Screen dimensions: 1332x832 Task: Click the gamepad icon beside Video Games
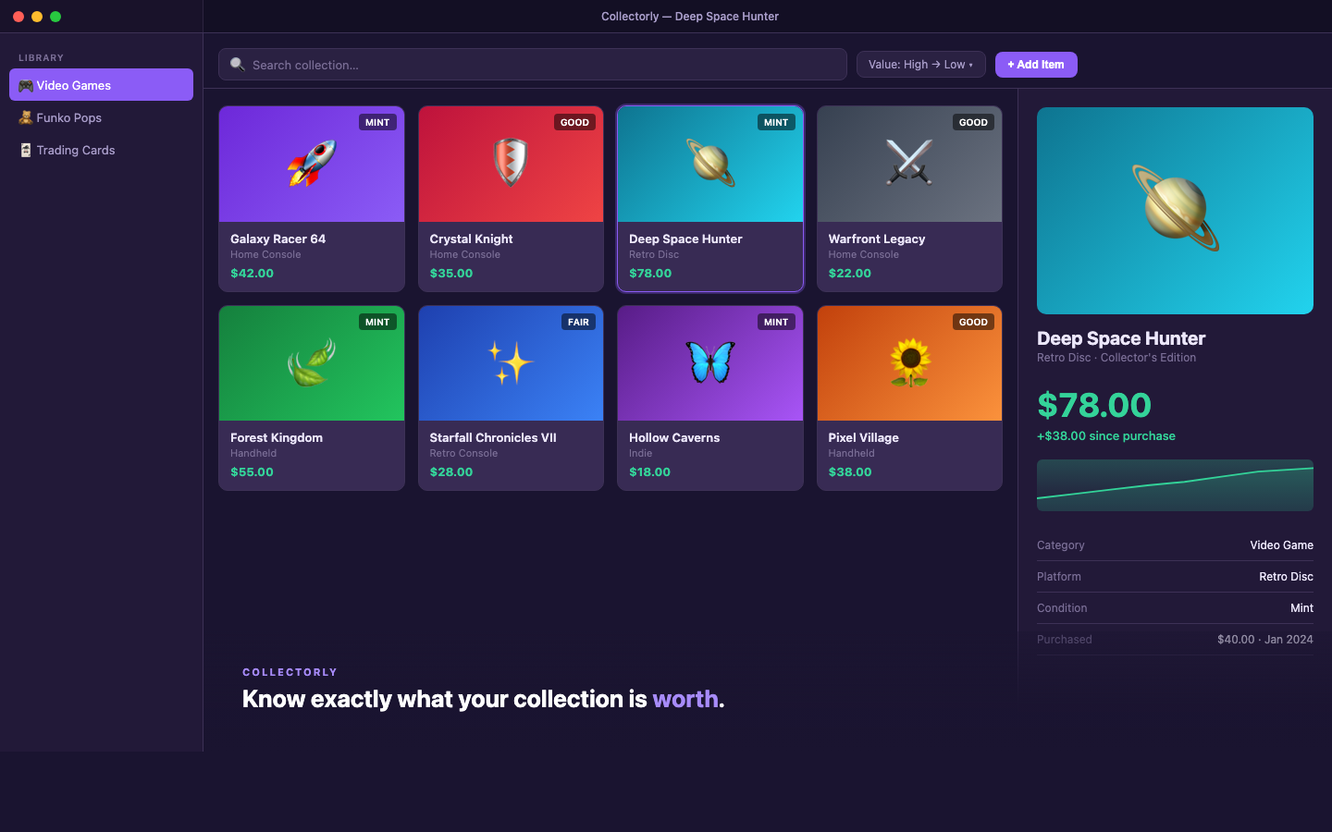pos(24,85)
